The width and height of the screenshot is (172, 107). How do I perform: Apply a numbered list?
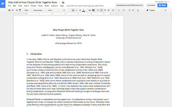119,10
